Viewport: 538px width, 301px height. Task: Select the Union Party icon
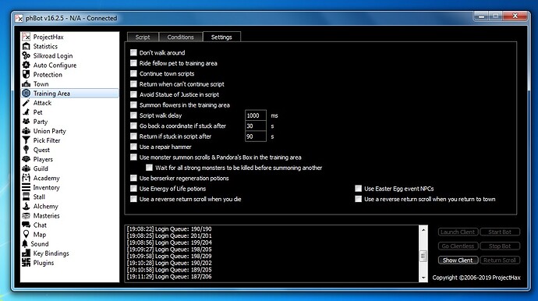coord(26,131)
